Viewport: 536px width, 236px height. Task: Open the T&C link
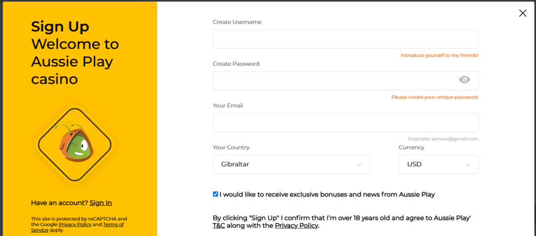219,226
